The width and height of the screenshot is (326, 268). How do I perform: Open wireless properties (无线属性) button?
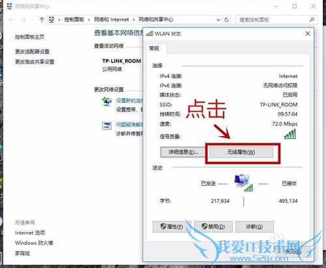(241, 152)
